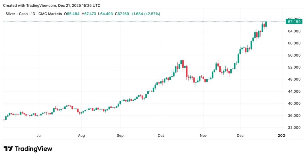Screen dimensions: 307x158
Task: Select the 48.000 price scale label
Action: (294, 79)
